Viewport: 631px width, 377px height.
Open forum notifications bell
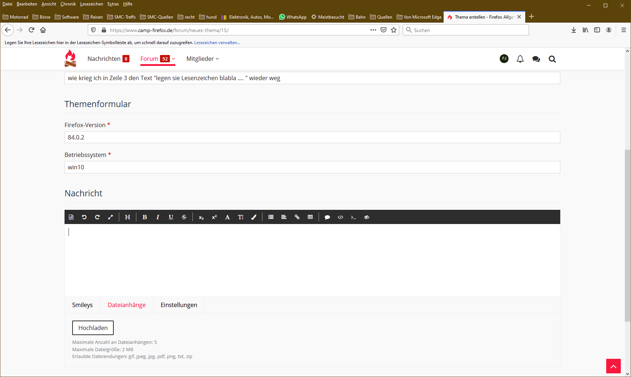click(x=520, y=59)
